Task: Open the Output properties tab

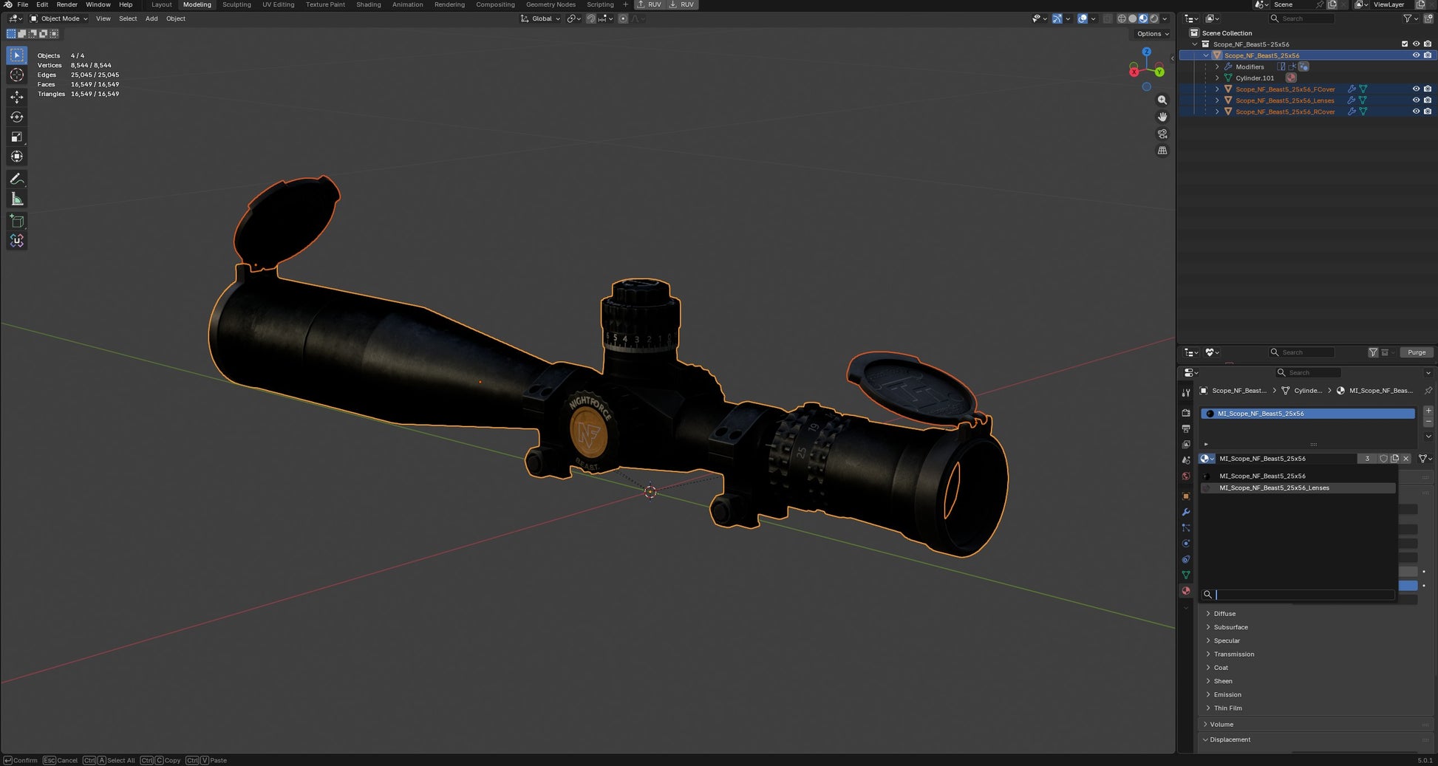Action: [x=1186, y=429]
